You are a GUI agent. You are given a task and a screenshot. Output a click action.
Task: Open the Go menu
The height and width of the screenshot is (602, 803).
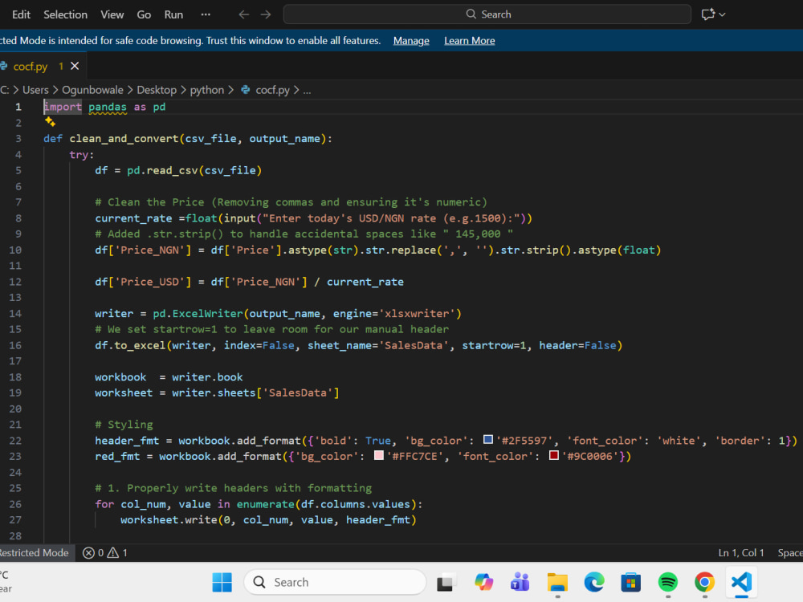(144, 14)
